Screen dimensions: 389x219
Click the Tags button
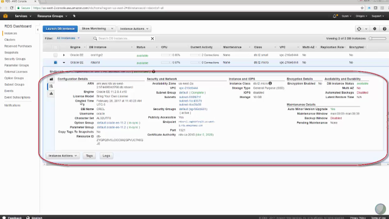coord(89,156)
